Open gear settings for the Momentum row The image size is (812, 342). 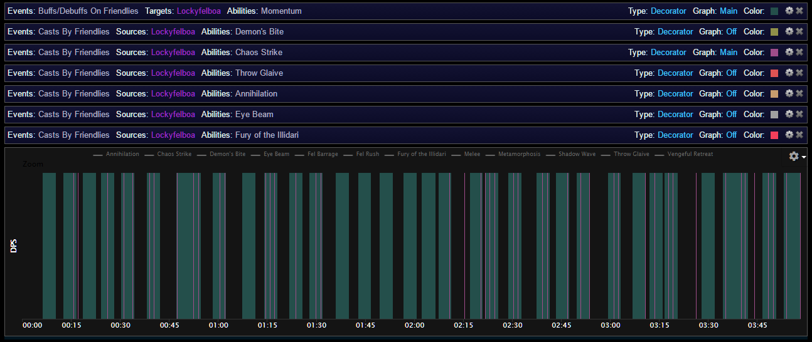pyautogui.click(x=789, y=11)
